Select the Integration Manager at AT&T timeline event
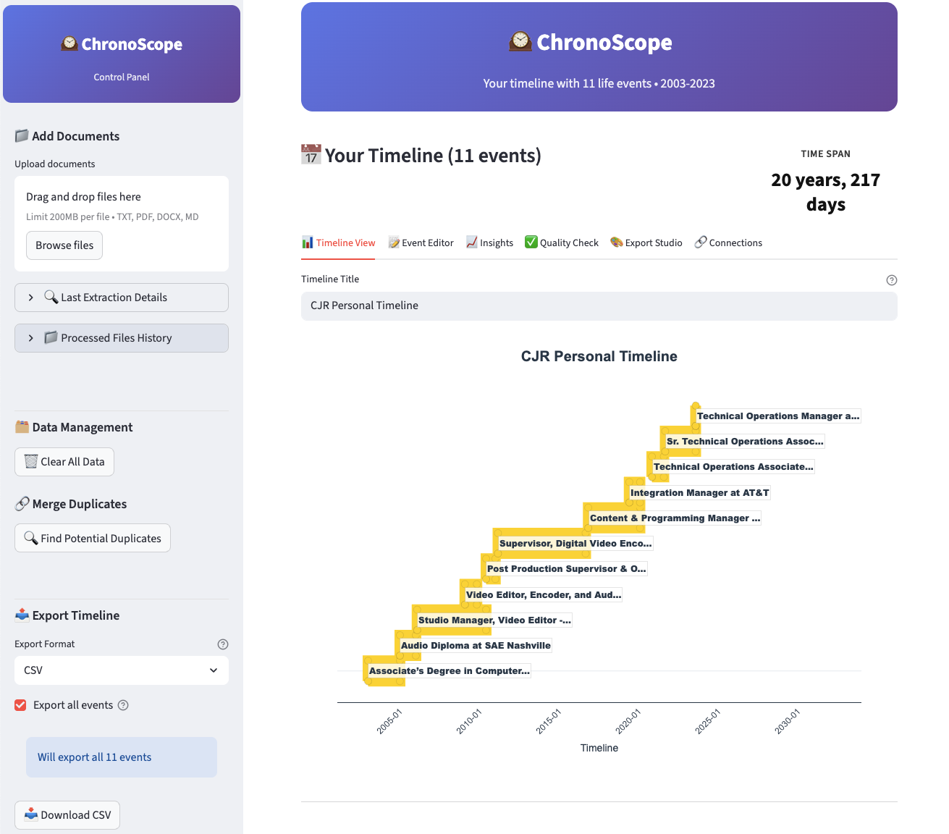 tap(699, 493)
